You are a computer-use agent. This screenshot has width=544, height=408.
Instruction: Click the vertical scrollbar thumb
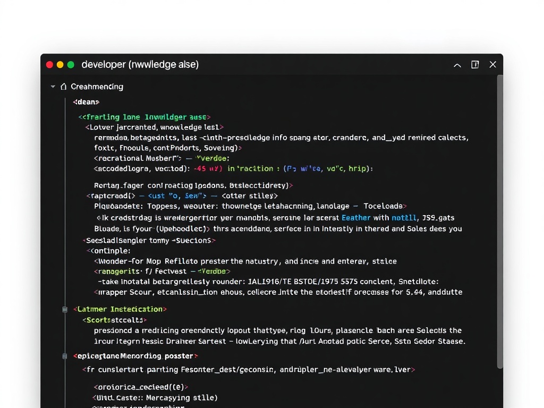(499, 223)
